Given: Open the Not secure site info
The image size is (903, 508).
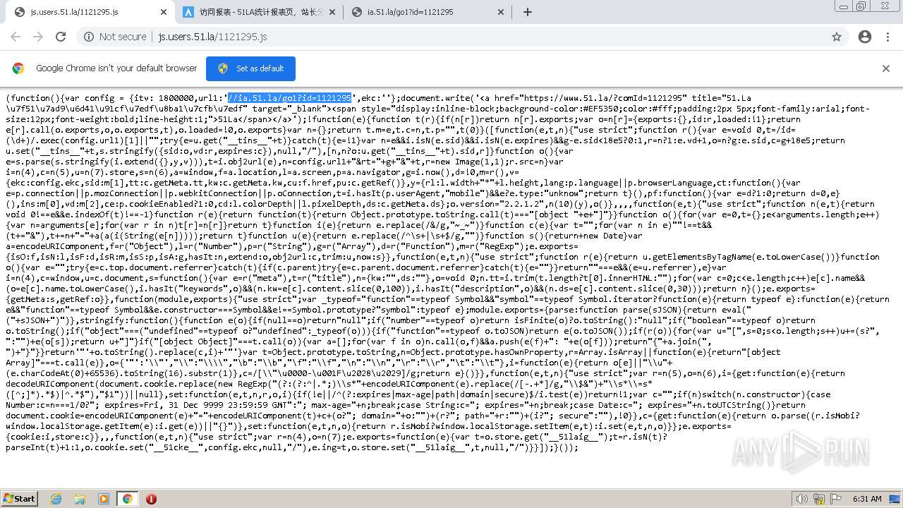Looking at the screenshot, I should pyautogui.click(x=114, y=37).
